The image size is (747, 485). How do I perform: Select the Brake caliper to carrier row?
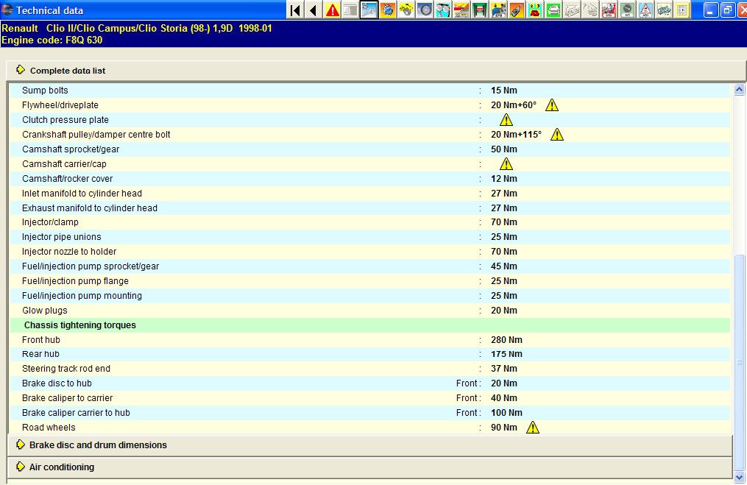tap(369, 398)
